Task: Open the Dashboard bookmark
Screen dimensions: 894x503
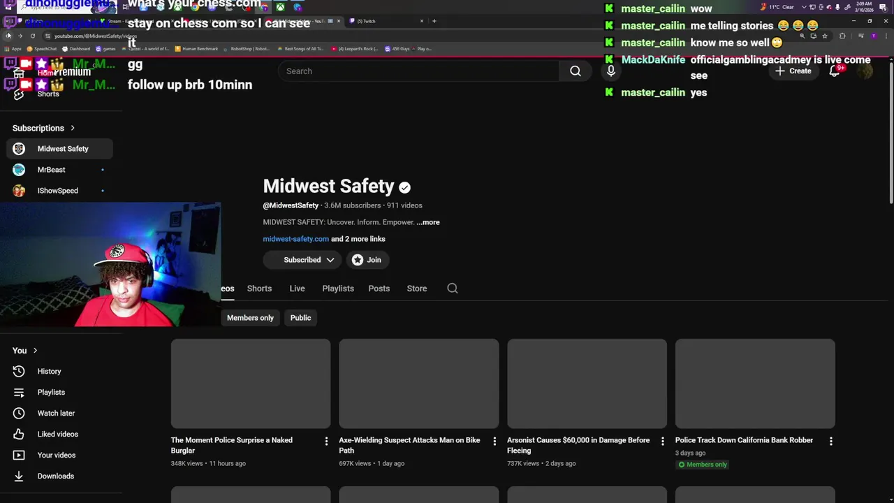Action: [76, 49]
